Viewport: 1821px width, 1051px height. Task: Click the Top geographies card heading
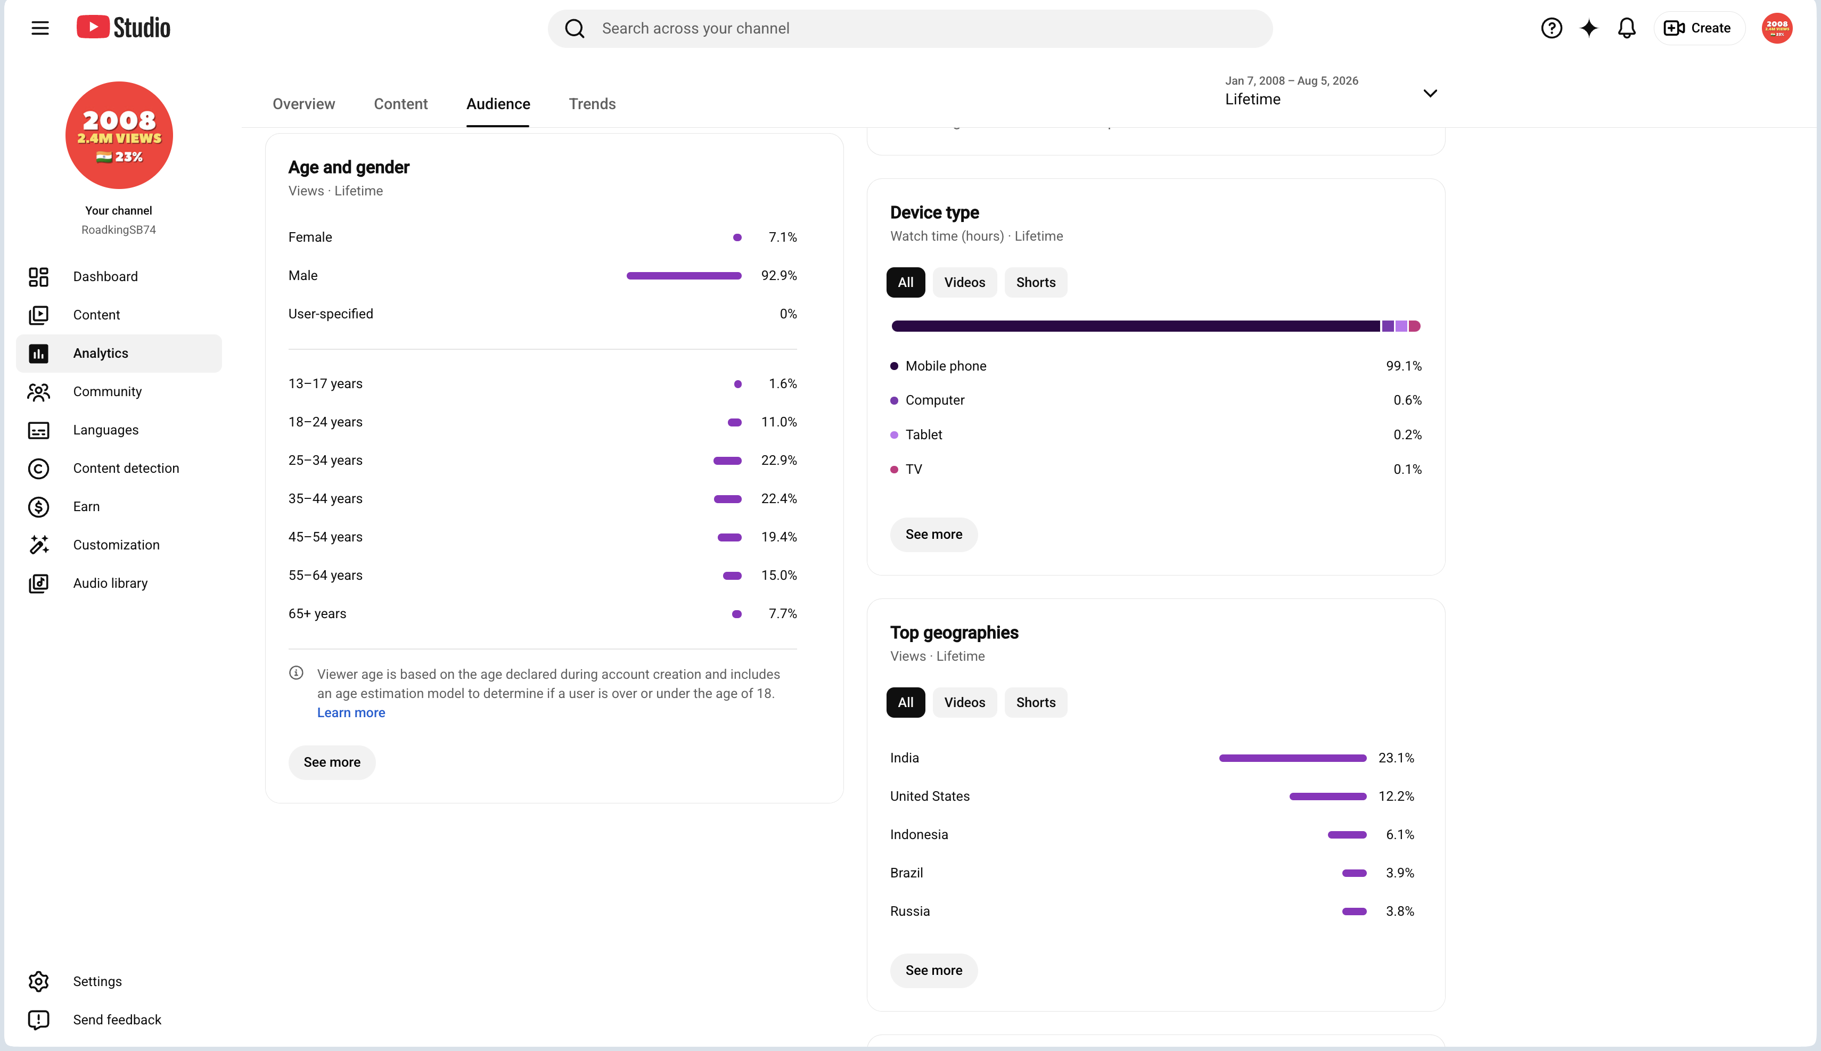(954, 633)
